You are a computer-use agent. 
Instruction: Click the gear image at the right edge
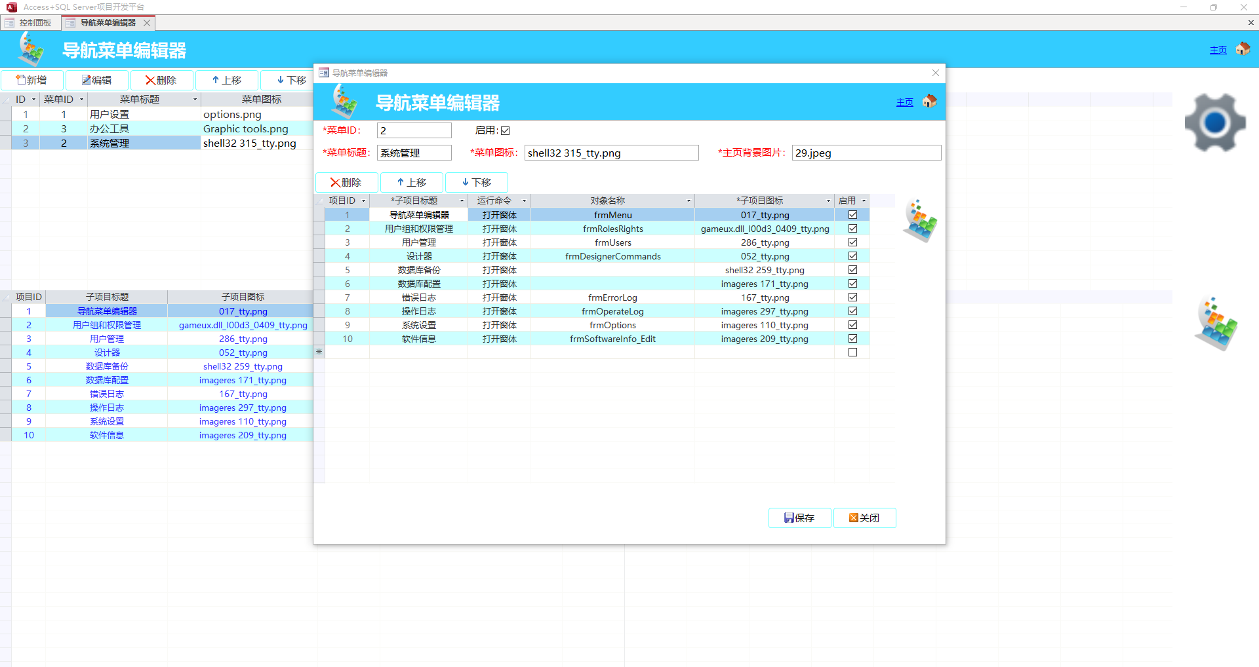click(x=1215, y=123)
